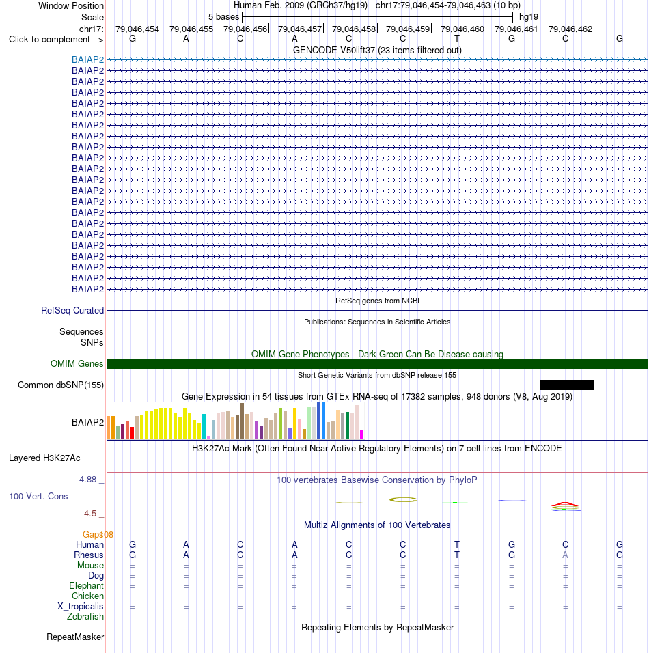The image size is (649, 653).
Task: Click the Scale label
Action: (x=92, y=18)
